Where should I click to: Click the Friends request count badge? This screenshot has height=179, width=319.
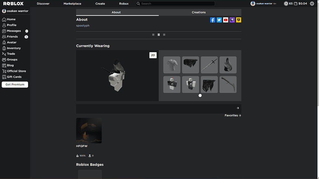[x=26, y=37]
